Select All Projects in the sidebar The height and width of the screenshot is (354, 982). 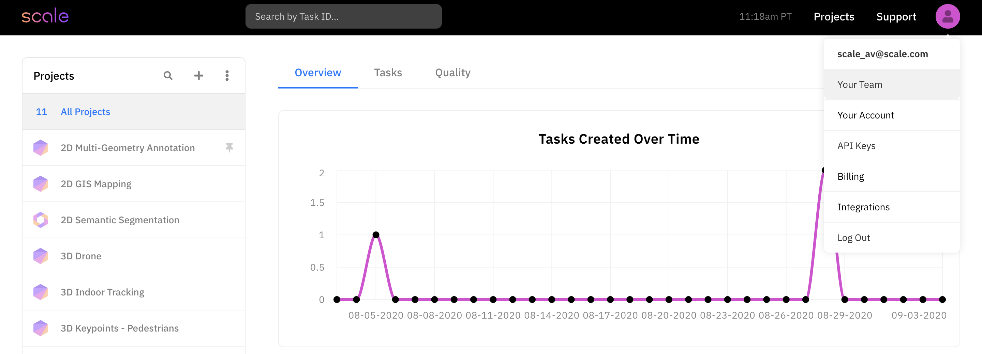(133, 112)
